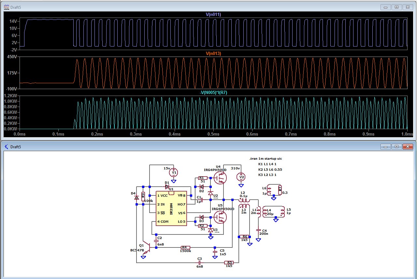Click the 1.2KW axis label
Screen dimensions: 417x279
click(10, 96)
